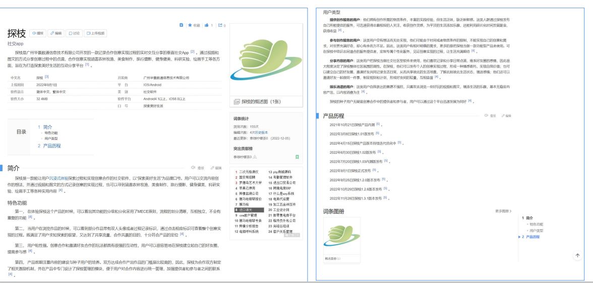Viewport: 593px width, 283px height.
Task: Select 特色功能 in the floating side navigation
Action: (x=537, y=224)
